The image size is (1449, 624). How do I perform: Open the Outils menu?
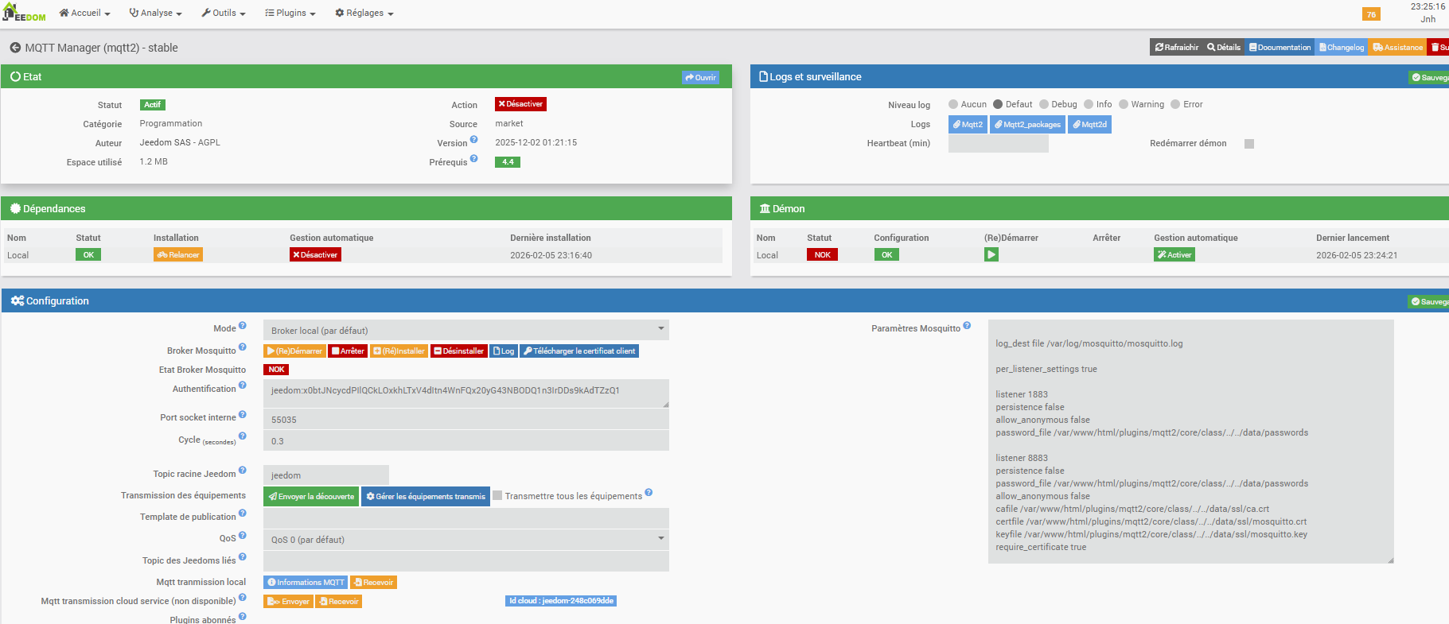pos(224,13)
